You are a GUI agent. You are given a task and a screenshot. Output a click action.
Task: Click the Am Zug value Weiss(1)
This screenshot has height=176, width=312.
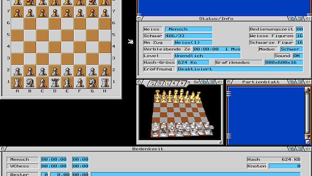pyautogui.click(x=193, y=43)
